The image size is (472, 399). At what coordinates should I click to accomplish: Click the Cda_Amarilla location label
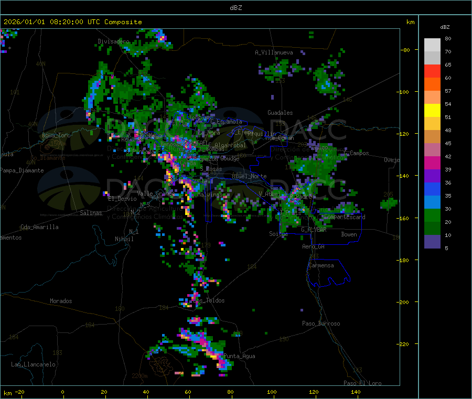[39, 227]
